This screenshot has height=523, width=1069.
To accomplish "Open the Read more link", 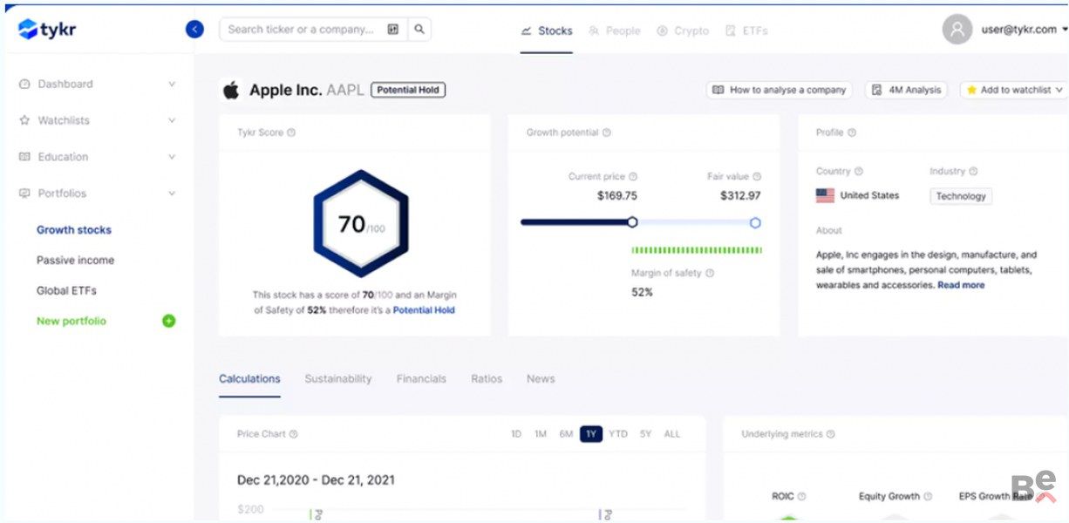I will (x=961, y=285).
